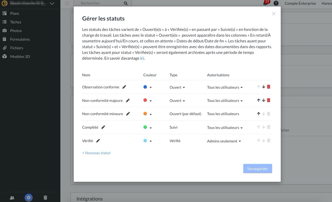332x202 pixels.
Task: Click the Couleur column header
Action: [x=150, y=75]
